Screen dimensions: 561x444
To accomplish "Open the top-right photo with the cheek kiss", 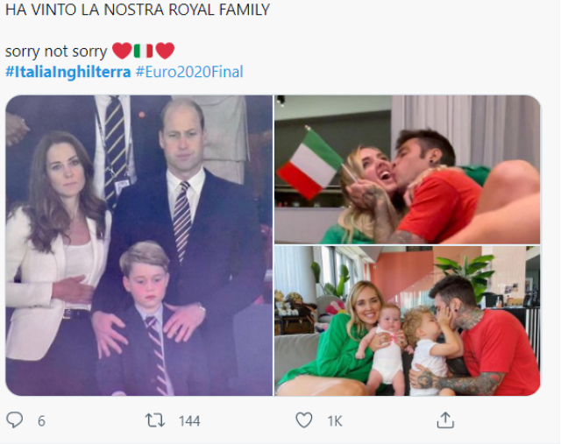I will (407, 168).
